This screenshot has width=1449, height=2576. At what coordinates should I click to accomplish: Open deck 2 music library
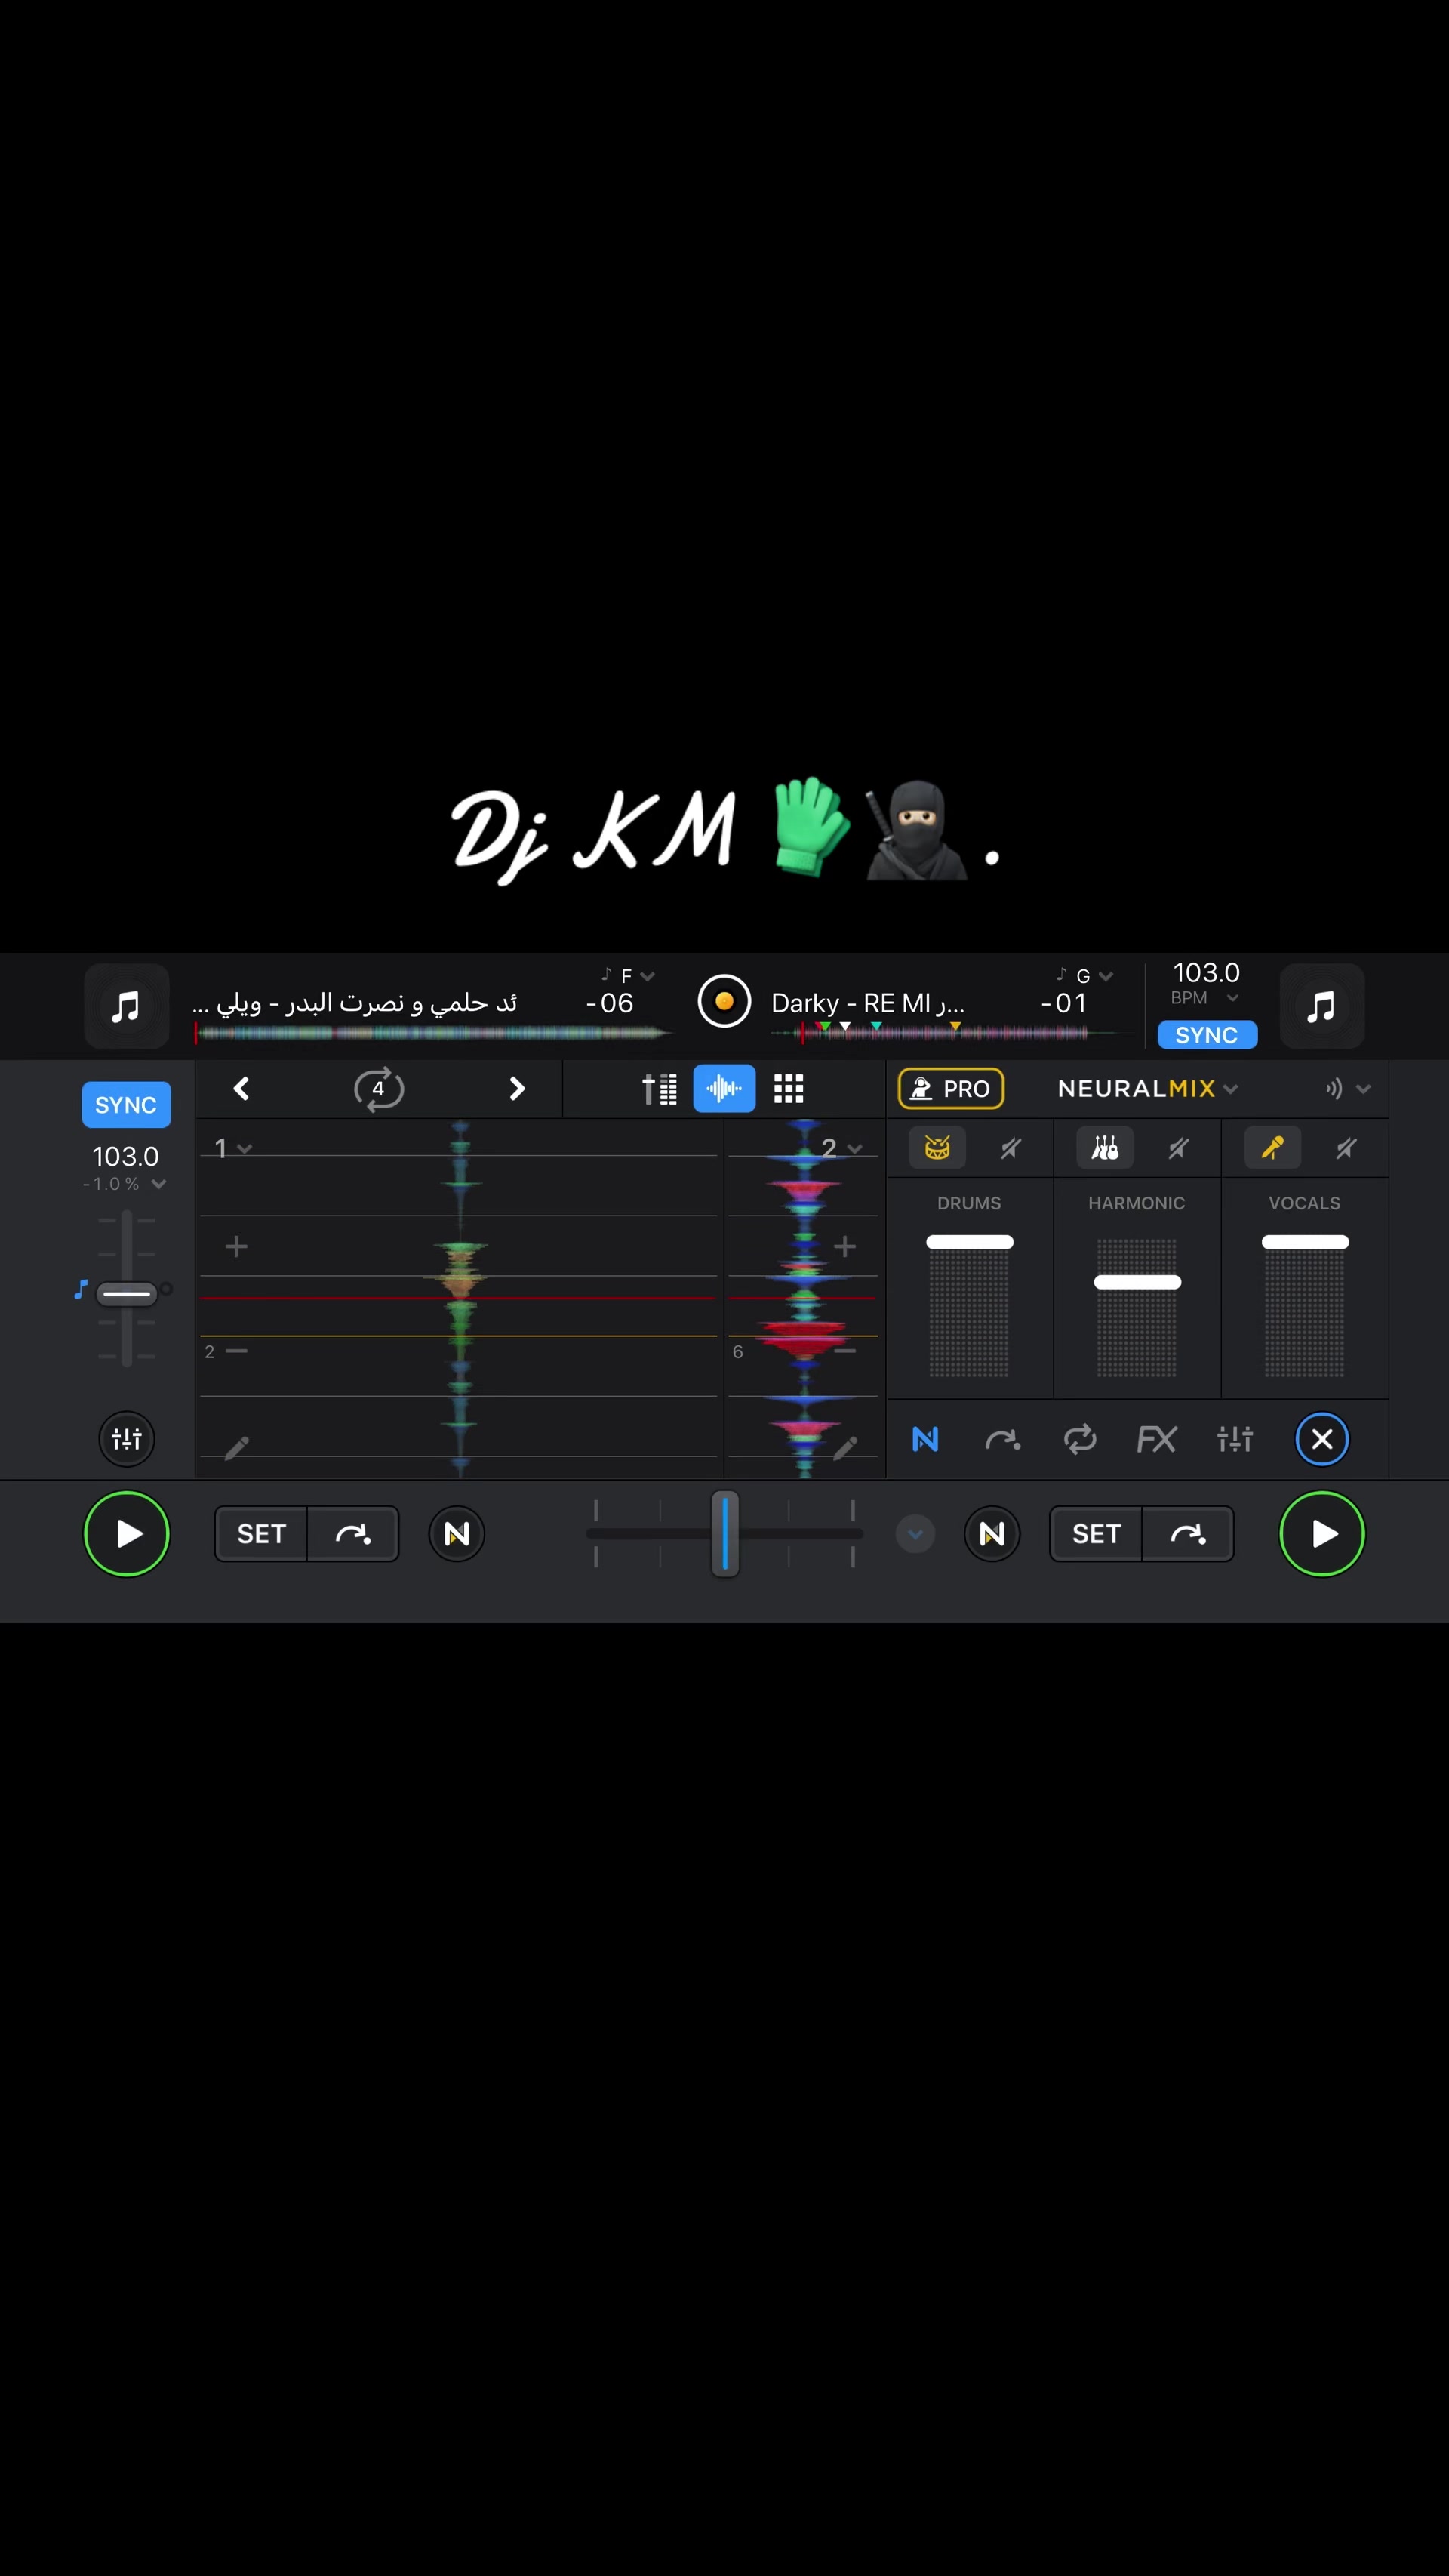coord(1321,1005)
